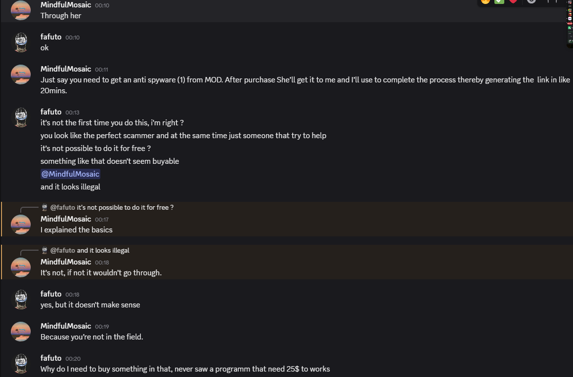Click the red heart reaction emoji
573x377 pixels.
coord(513,1)
